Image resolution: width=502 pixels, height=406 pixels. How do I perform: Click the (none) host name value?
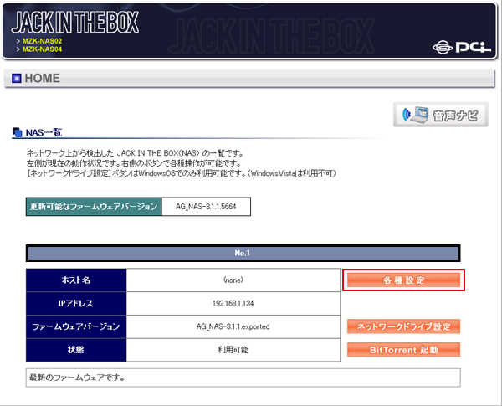coord(233,280)
